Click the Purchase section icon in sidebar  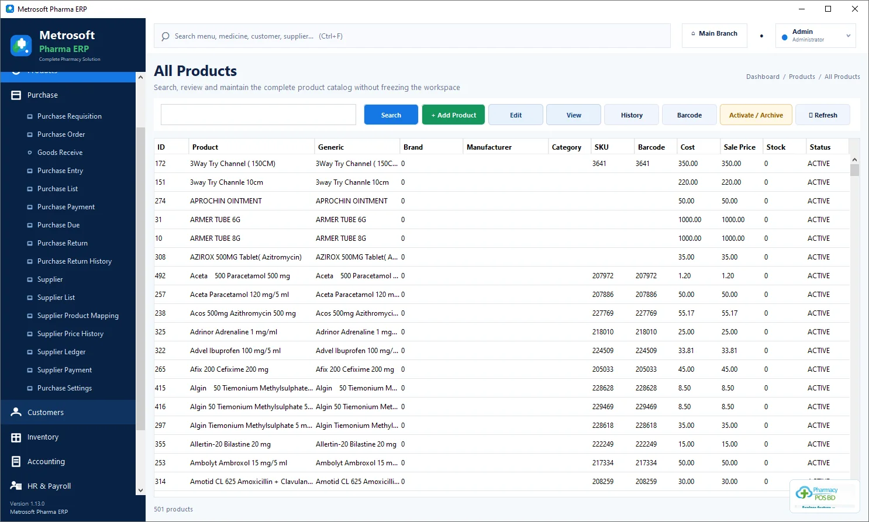16,95
